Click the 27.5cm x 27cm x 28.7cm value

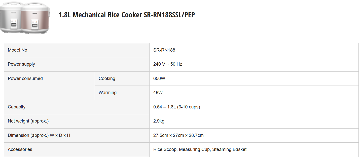pyautogui.click(x=178, y=135)
